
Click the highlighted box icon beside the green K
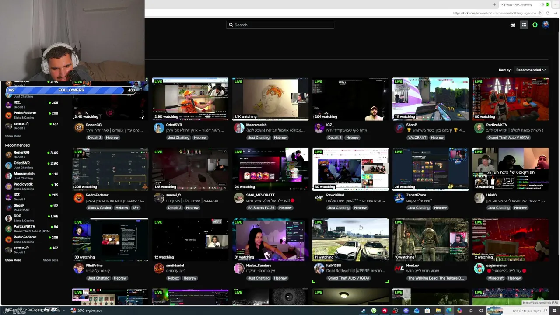click(x=524, y=25)
